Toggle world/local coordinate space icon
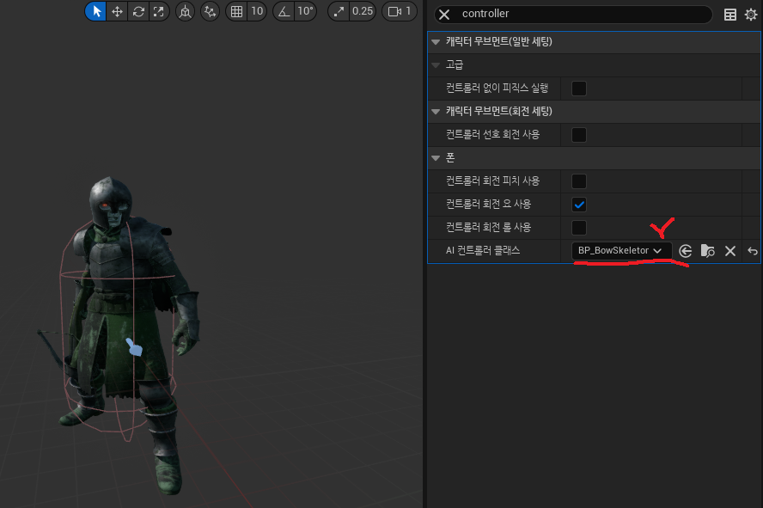Image resolution: width=763 pixels, height=508 pixels. tap(185, 11)
